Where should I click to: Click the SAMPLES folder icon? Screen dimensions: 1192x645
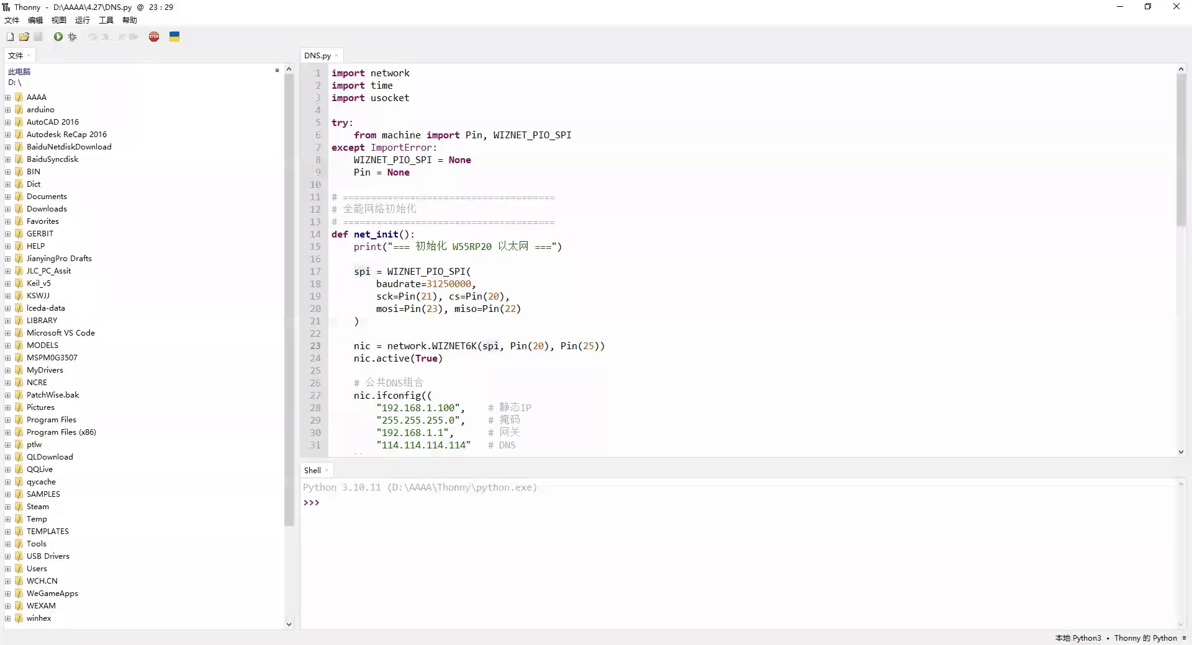coord(19,494)
